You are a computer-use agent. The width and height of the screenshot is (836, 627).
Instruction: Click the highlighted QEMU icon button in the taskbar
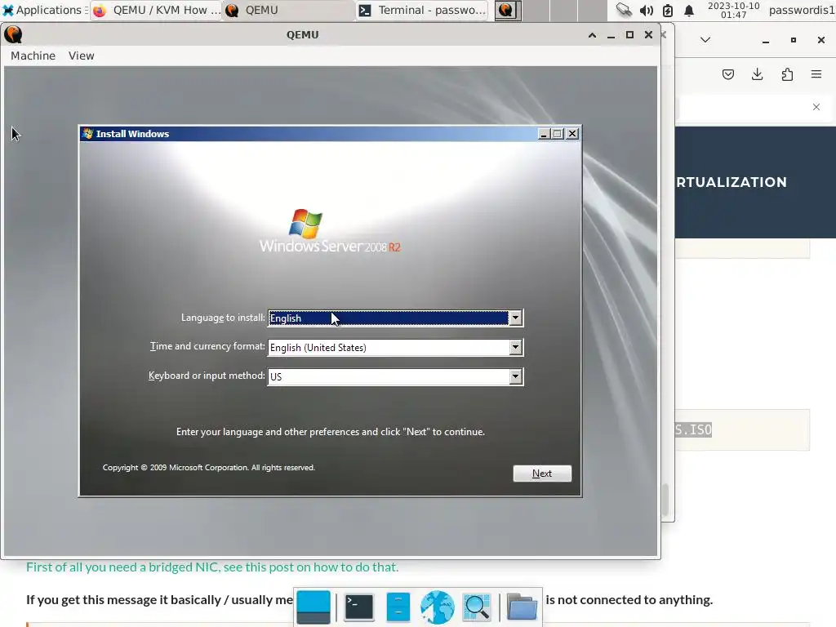(508, 10)
